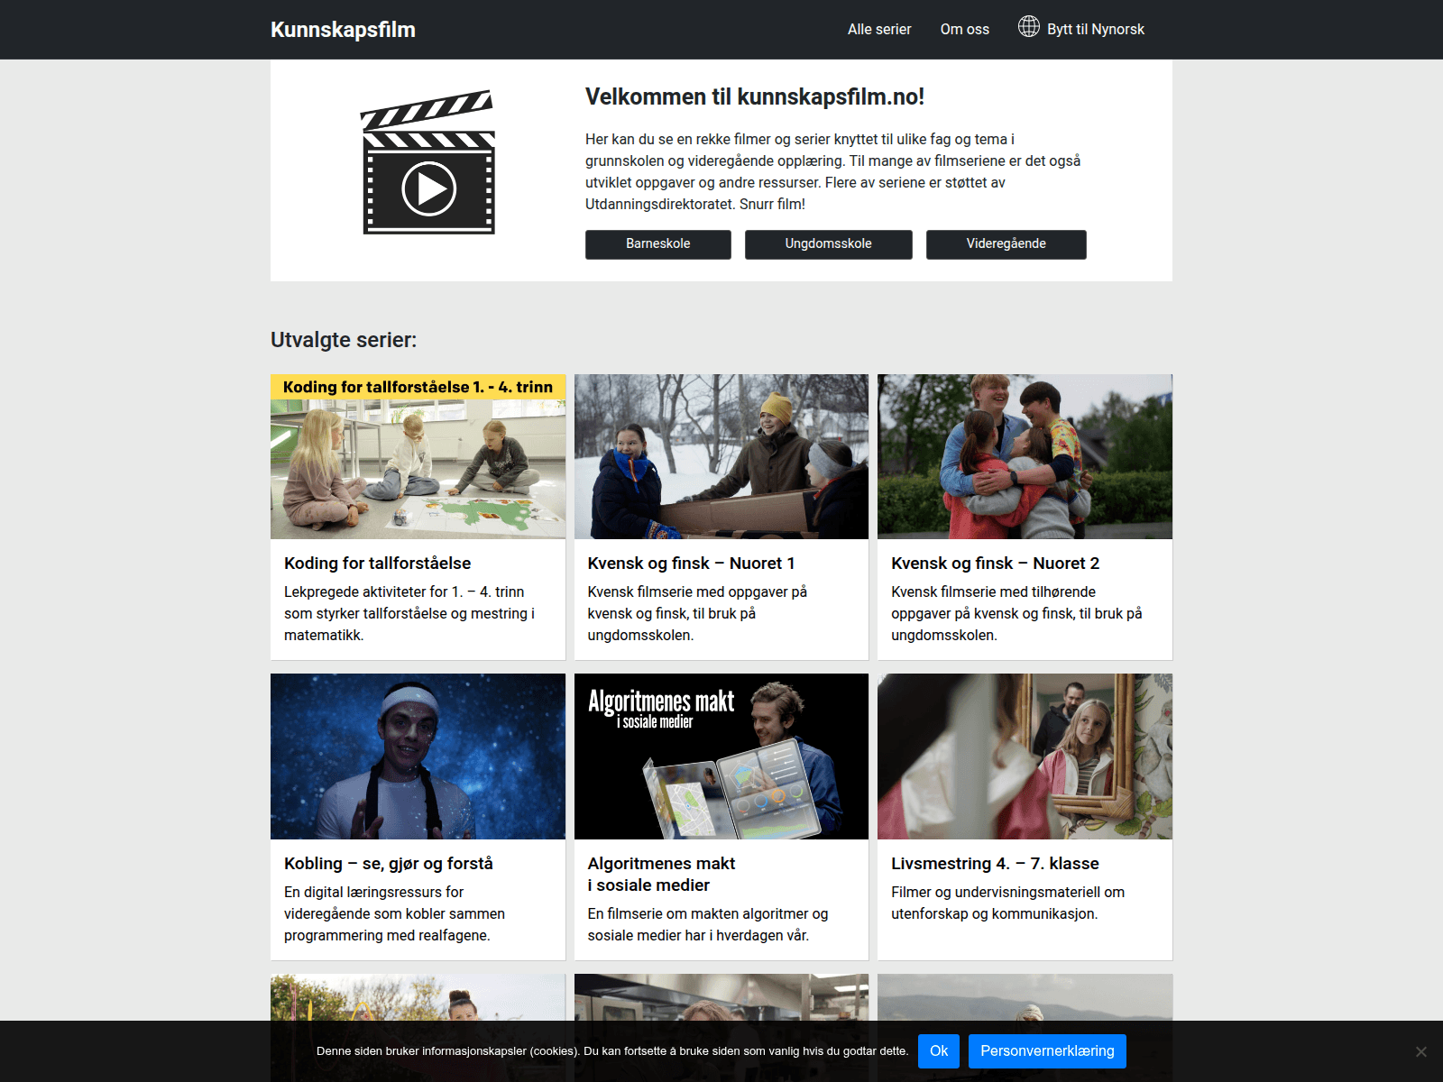1443x1082 pixels.
Task: Open the Livsmestring series thumbnail image
Action: click(x=1025, y=756)
